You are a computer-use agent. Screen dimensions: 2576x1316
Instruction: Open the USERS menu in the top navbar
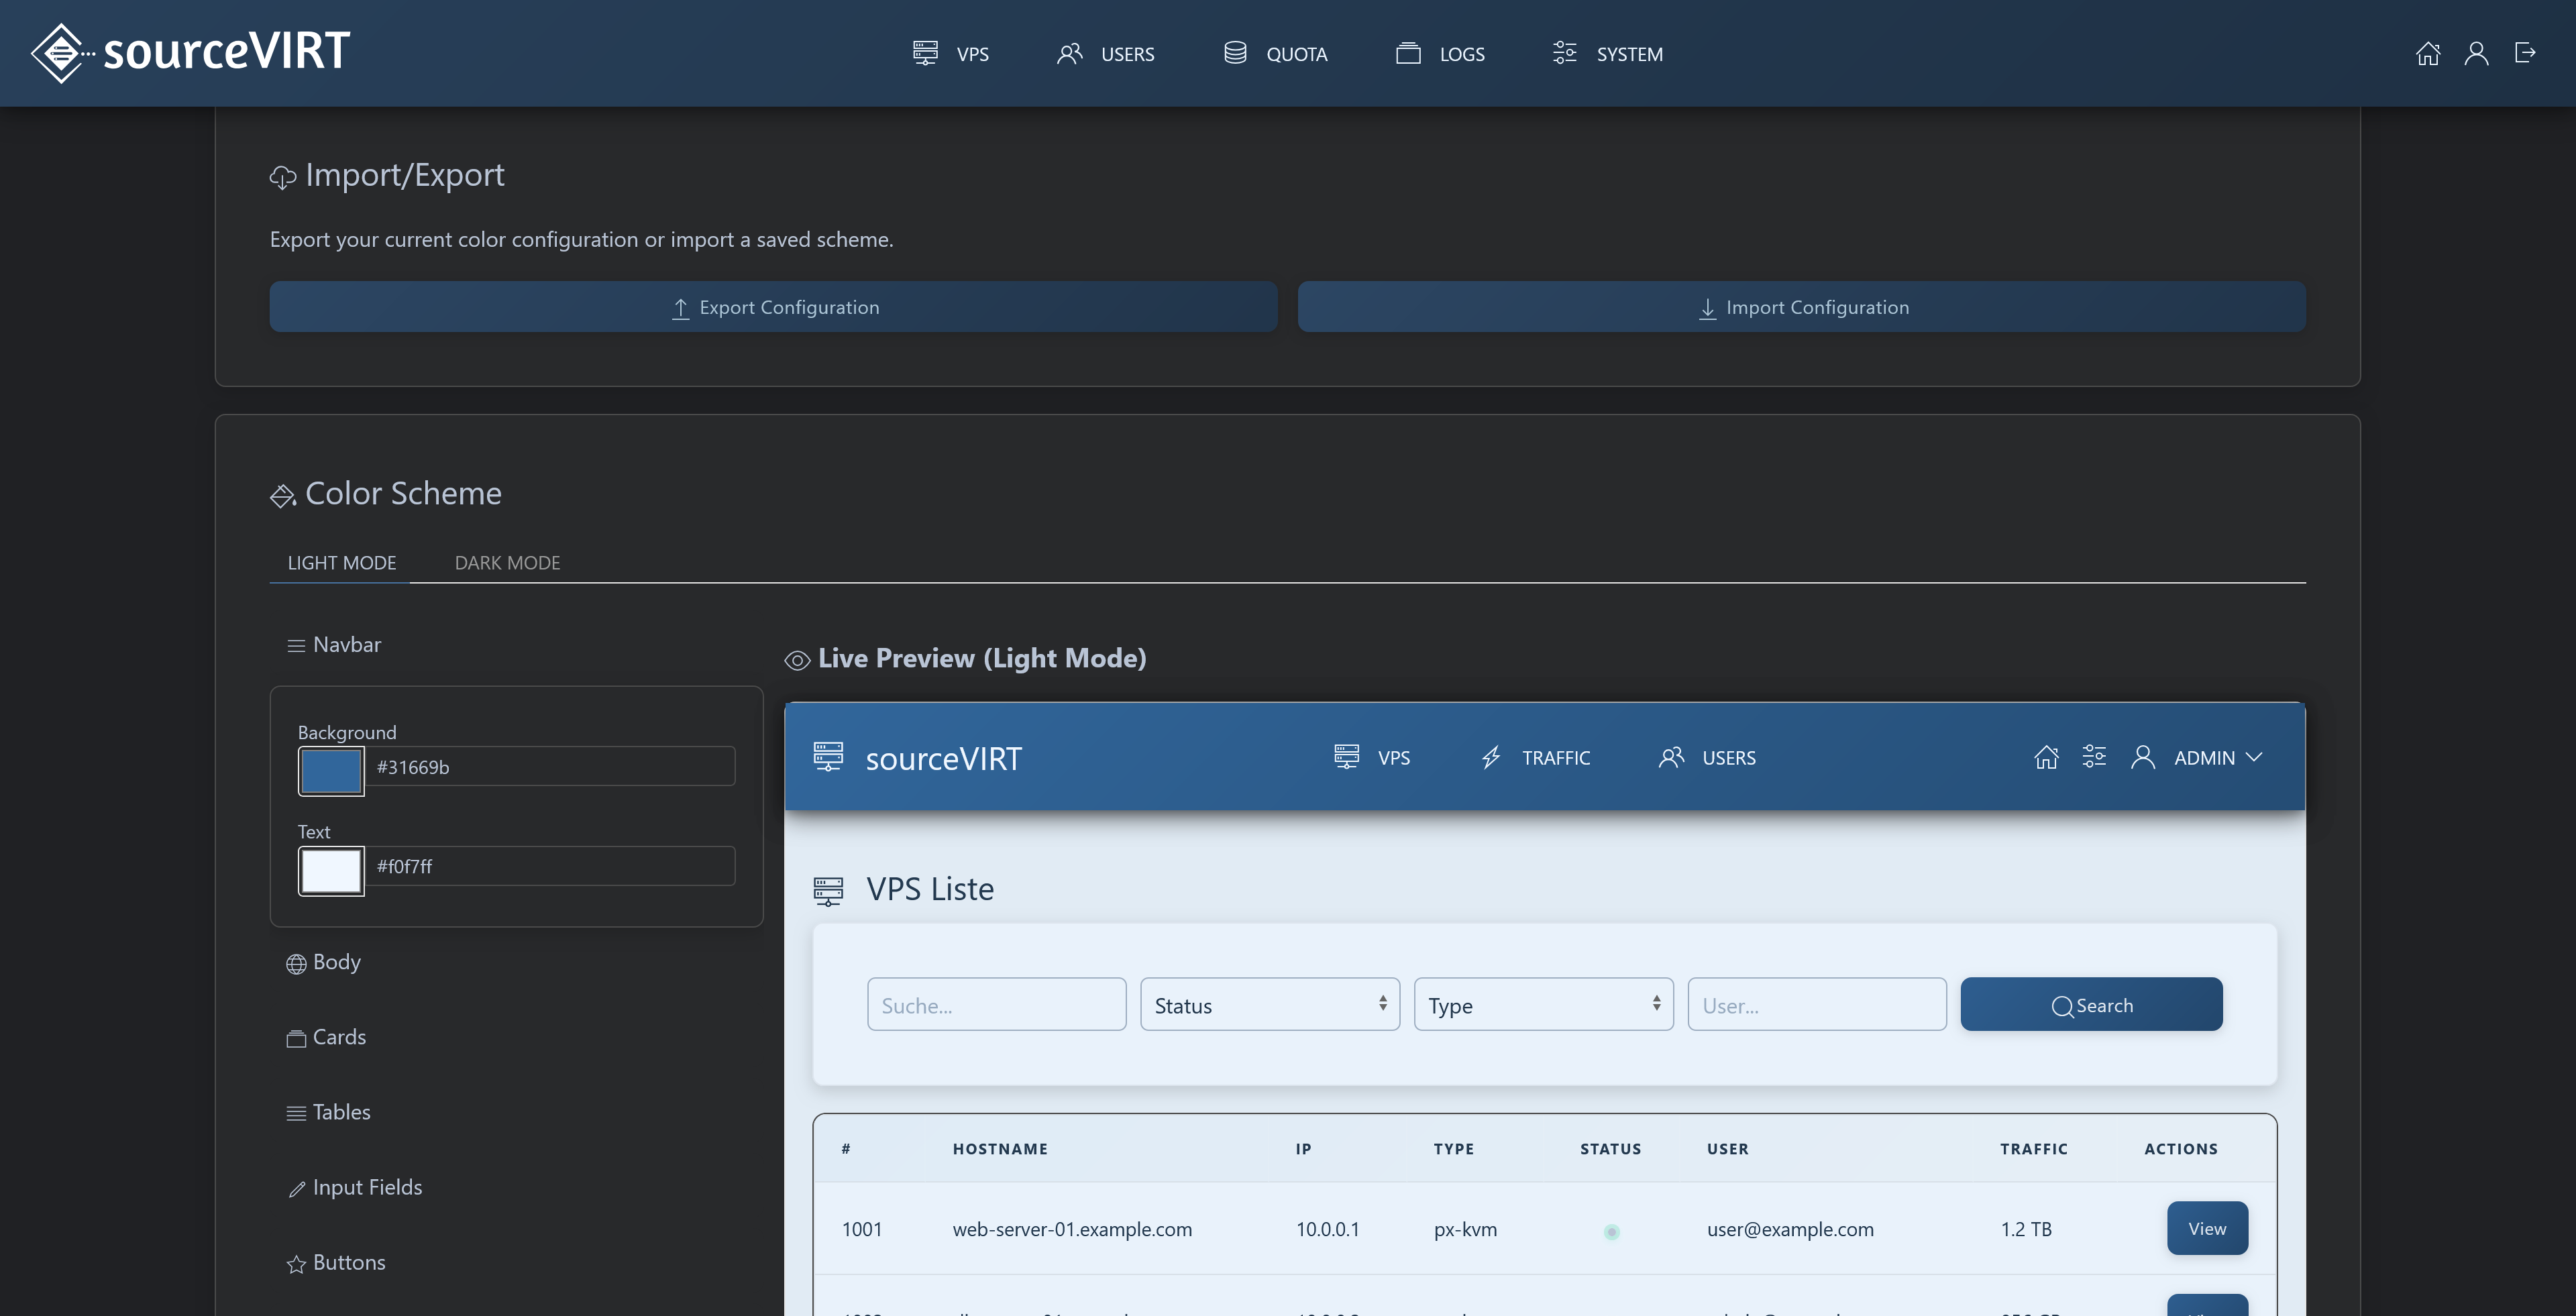click(1105, 54)
